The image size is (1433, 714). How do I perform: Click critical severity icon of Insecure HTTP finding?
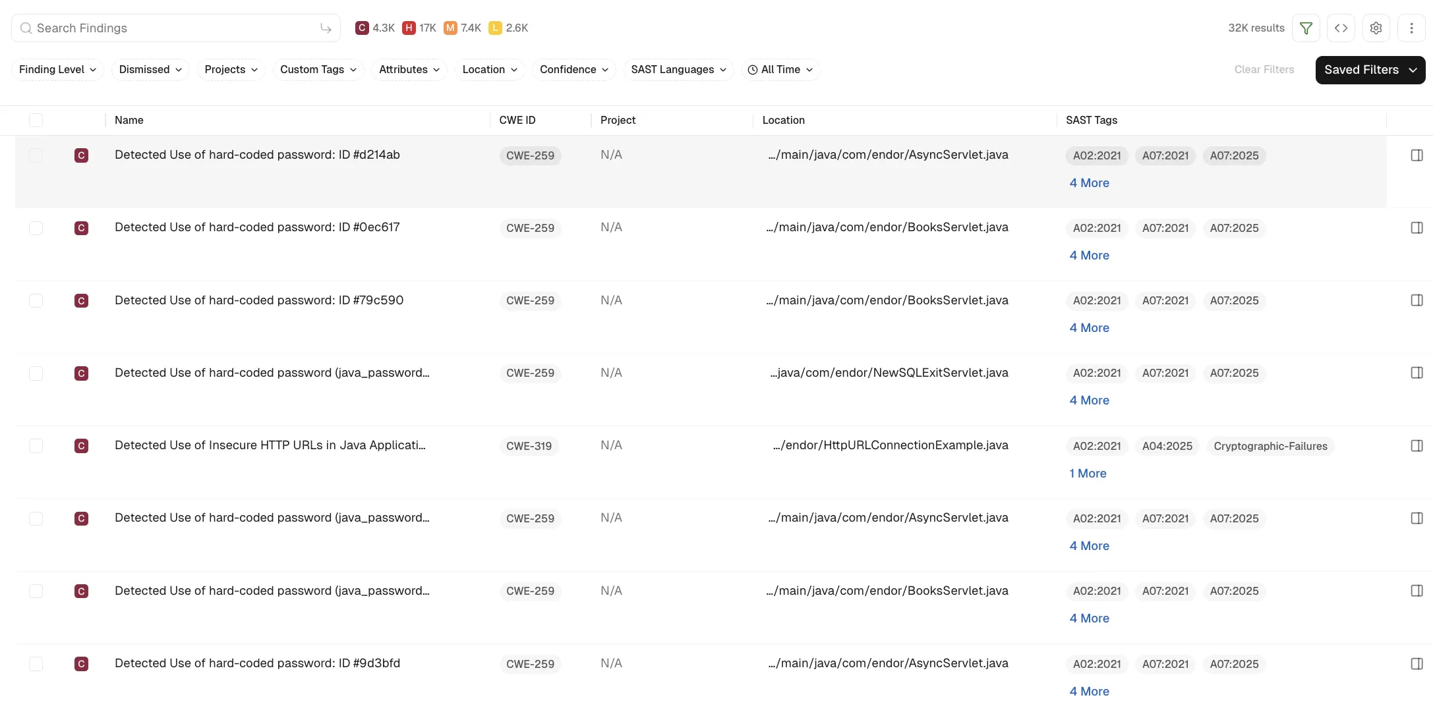tap(81, 446)
